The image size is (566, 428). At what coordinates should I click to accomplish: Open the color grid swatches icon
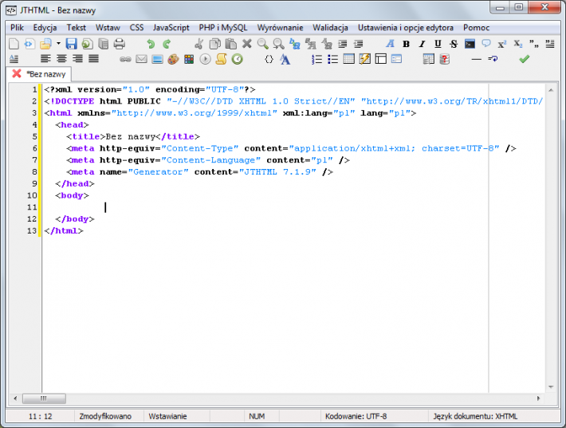[x=189, y=59]
